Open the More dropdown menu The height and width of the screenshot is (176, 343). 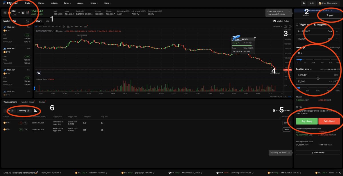tap(107, 3)
